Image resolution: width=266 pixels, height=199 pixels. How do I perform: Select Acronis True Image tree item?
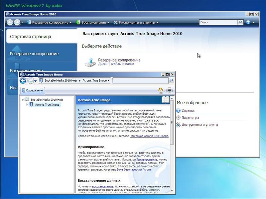point(47,105)
